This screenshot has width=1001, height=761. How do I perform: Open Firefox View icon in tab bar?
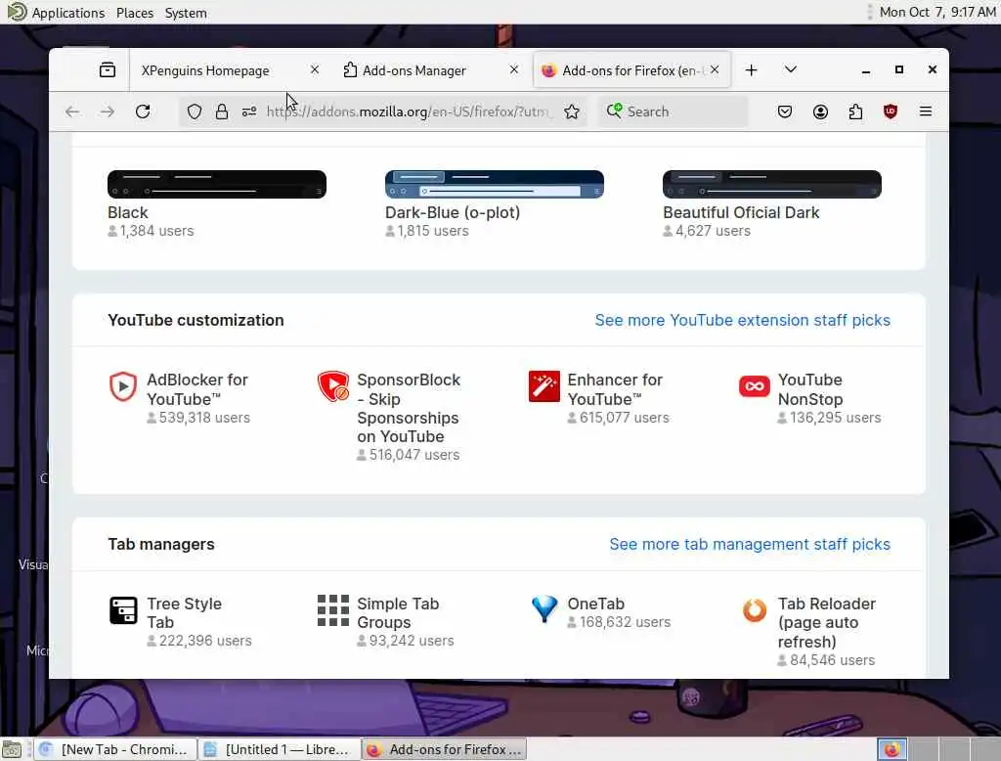pyautogui.click(x=108, y=69)
